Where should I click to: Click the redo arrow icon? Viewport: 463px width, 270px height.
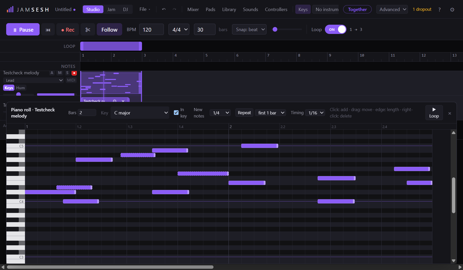174,9
